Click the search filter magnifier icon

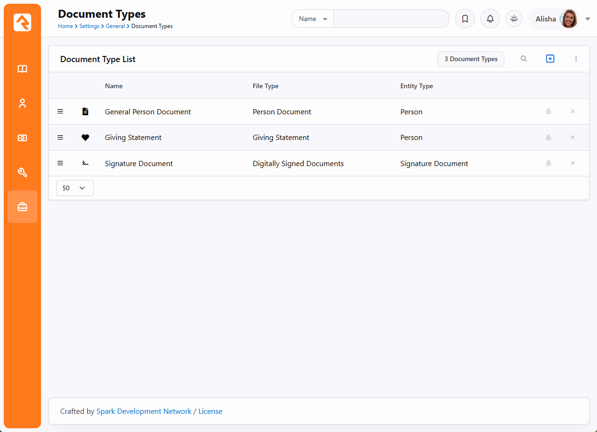pos(524,59)
